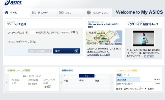Viewport: 165px width, 100px height.
Task: Switch to the ダイアリー tab
Action: 43,13
